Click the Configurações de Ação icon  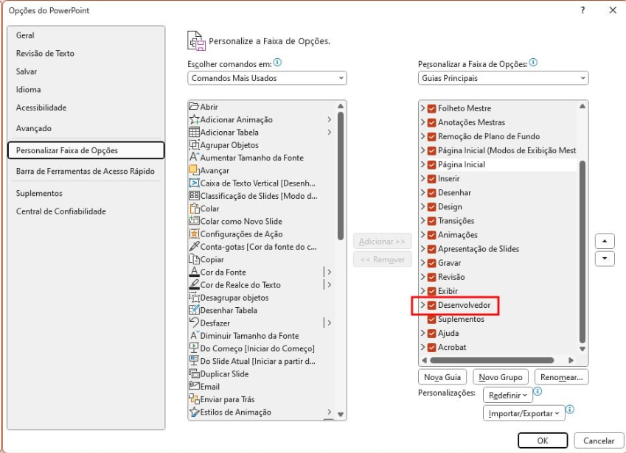[x=194, y=233]
